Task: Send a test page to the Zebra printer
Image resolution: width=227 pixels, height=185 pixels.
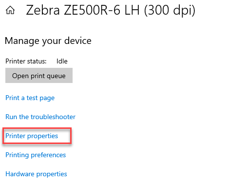Action: (30, 98)
